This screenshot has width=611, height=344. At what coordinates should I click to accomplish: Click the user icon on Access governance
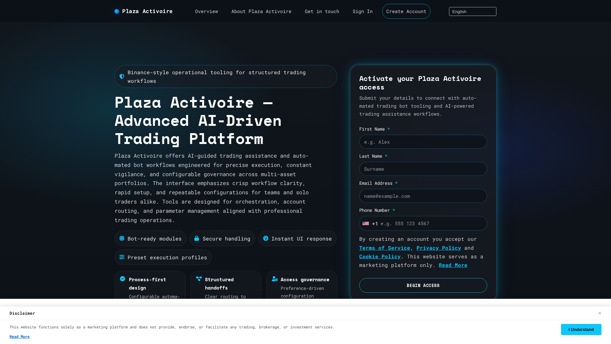(x=275, y=279)
